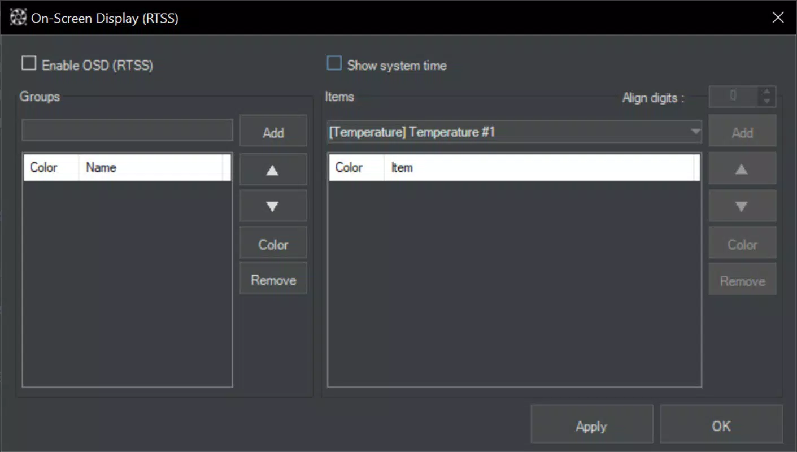The width and height of the screenshot is (797, 452).
Task: Move group up with Groups up arrow
Action: [273, 169]
